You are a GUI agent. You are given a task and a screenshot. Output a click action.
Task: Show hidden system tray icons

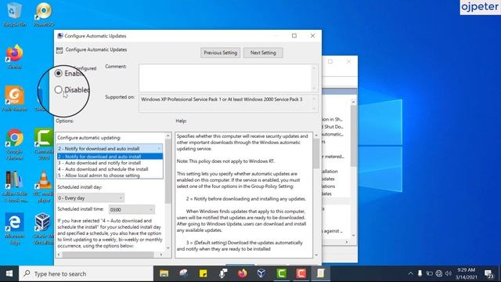(410, 273)
